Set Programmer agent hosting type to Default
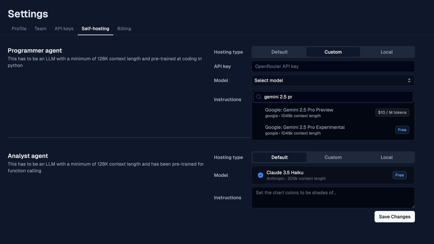 pyautogui.click(x=279, y=52)
